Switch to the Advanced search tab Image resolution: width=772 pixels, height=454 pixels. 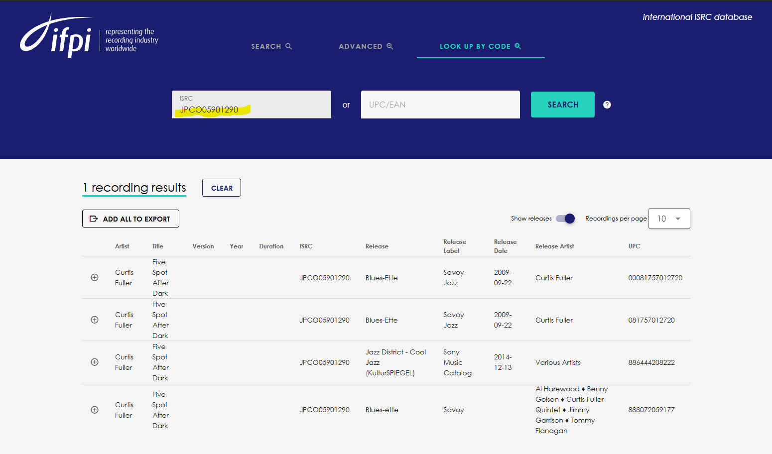click(x=366, y=46)
